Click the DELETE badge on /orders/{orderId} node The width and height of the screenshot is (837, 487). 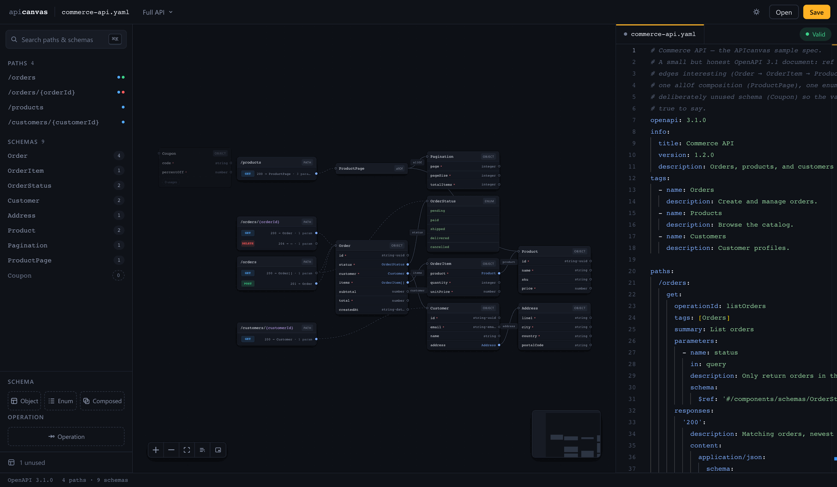pos(248,243)
